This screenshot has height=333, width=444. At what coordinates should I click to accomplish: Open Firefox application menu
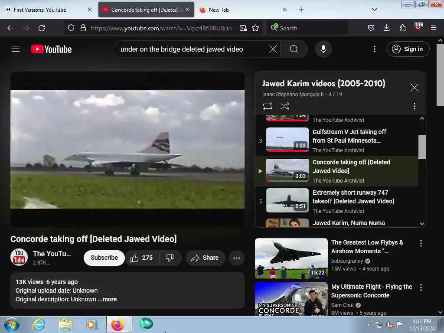click(x=434, y=28)
